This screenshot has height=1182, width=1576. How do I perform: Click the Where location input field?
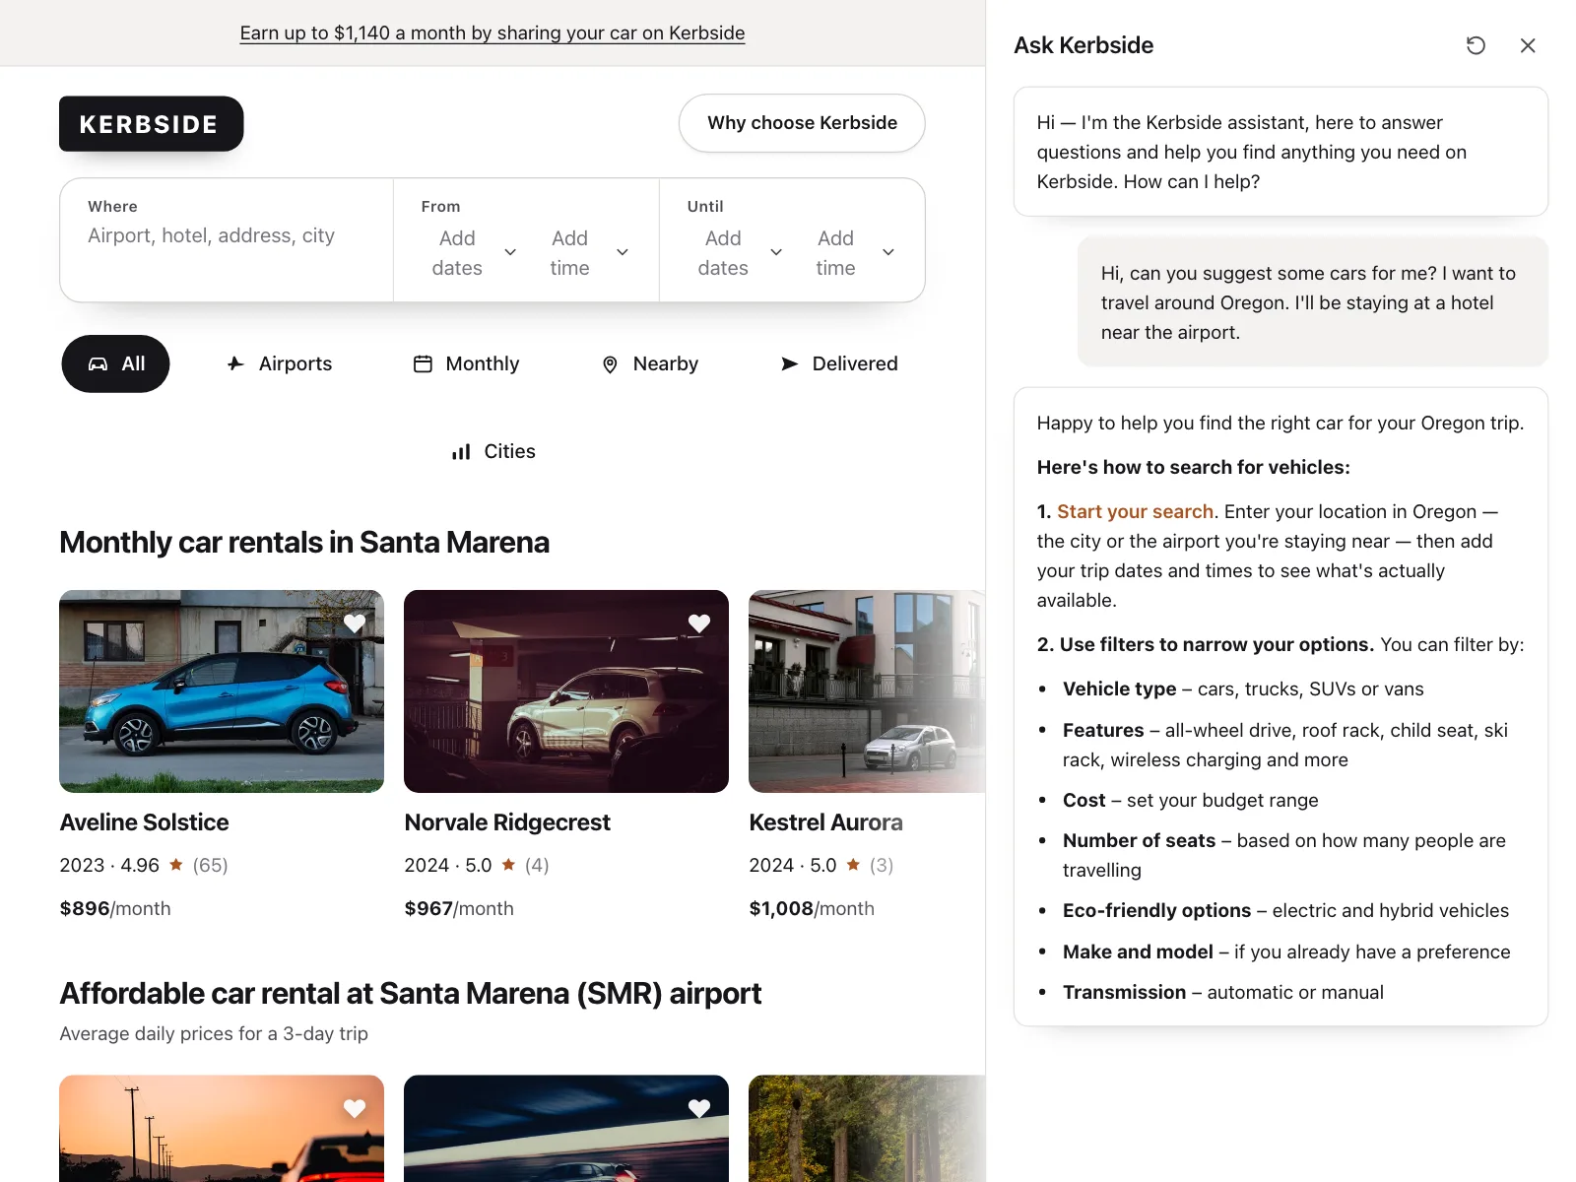coord(227,239)
